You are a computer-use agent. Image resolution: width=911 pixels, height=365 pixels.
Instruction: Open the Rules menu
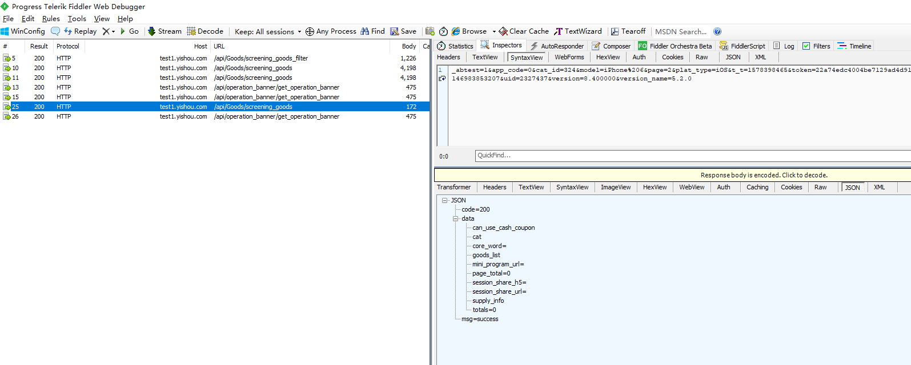[51, 19]
